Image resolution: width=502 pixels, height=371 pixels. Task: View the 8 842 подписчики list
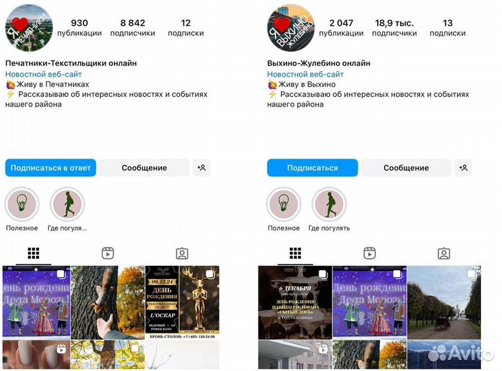point(132,28)
